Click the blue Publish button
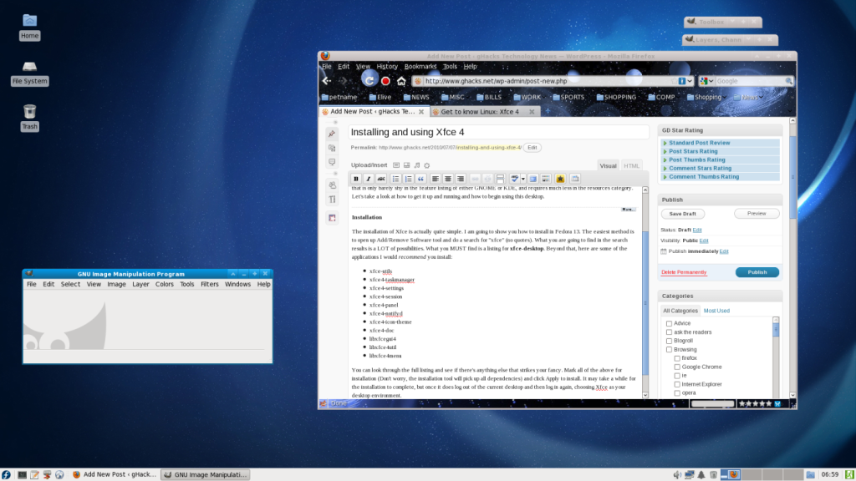 point(757,272)
